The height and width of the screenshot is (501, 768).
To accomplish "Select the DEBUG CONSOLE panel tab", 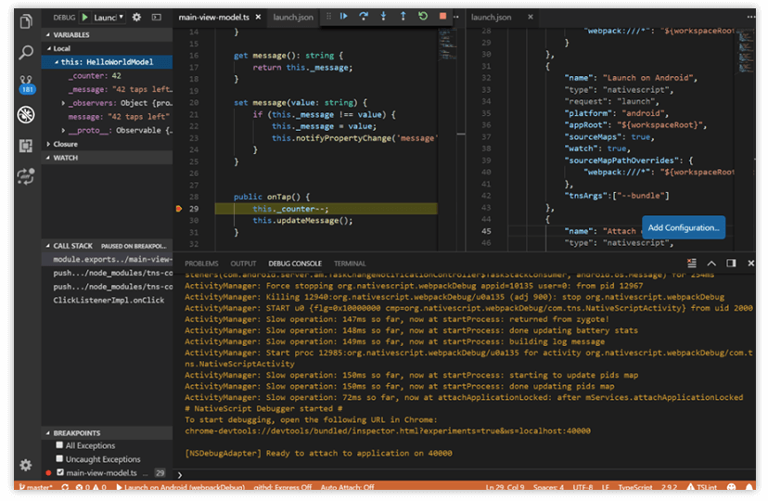I will coord(295,263).
